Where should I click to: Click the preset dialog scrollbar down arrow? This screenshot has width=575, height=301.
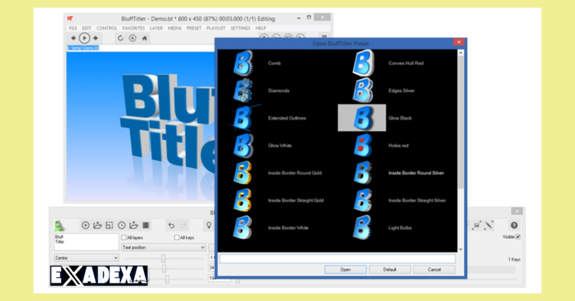click(x=461, y=249)
